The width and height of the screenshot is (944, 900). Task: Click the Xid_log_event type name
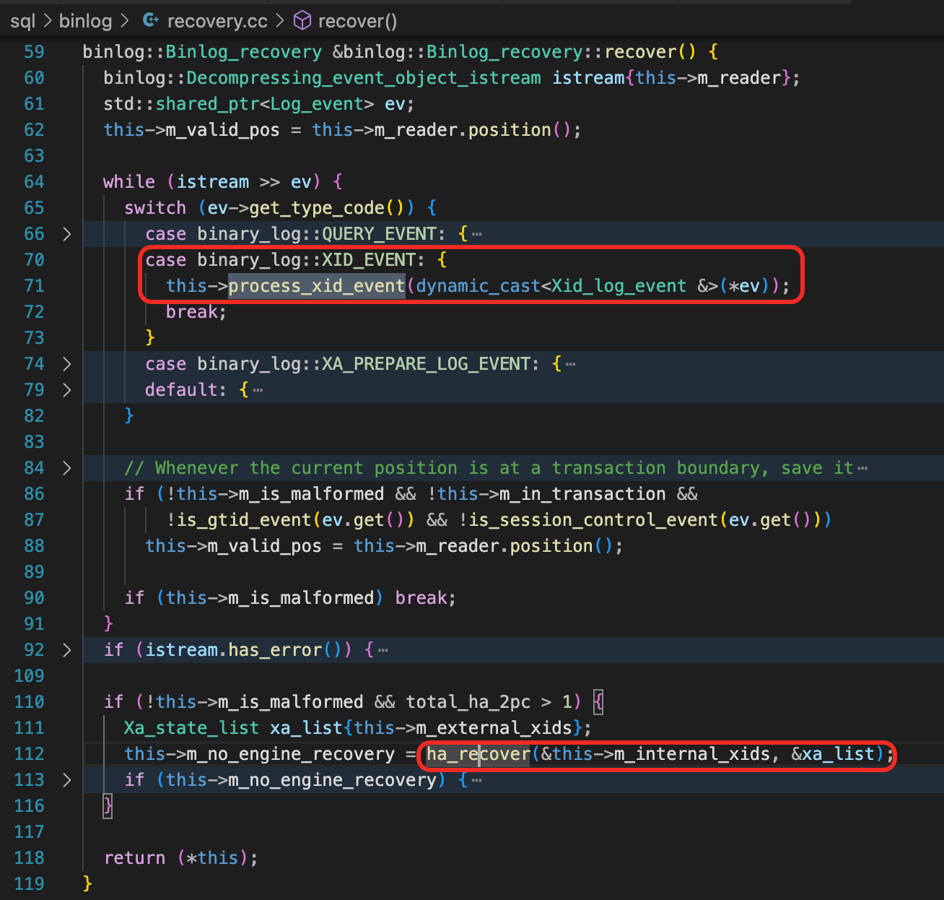[619, 286]
